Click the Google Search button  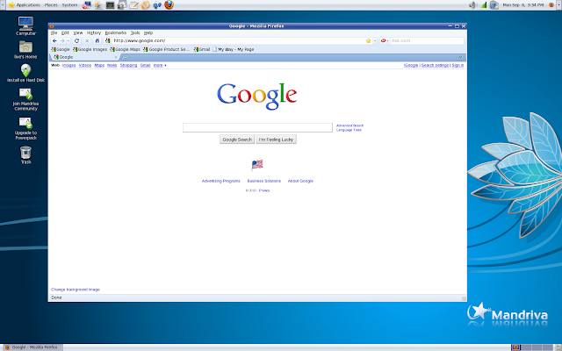[237, 140]
